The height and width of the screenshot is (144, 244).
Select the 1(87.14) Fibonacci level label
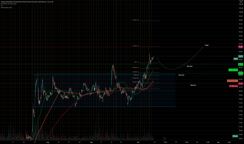tap(136, 62)
